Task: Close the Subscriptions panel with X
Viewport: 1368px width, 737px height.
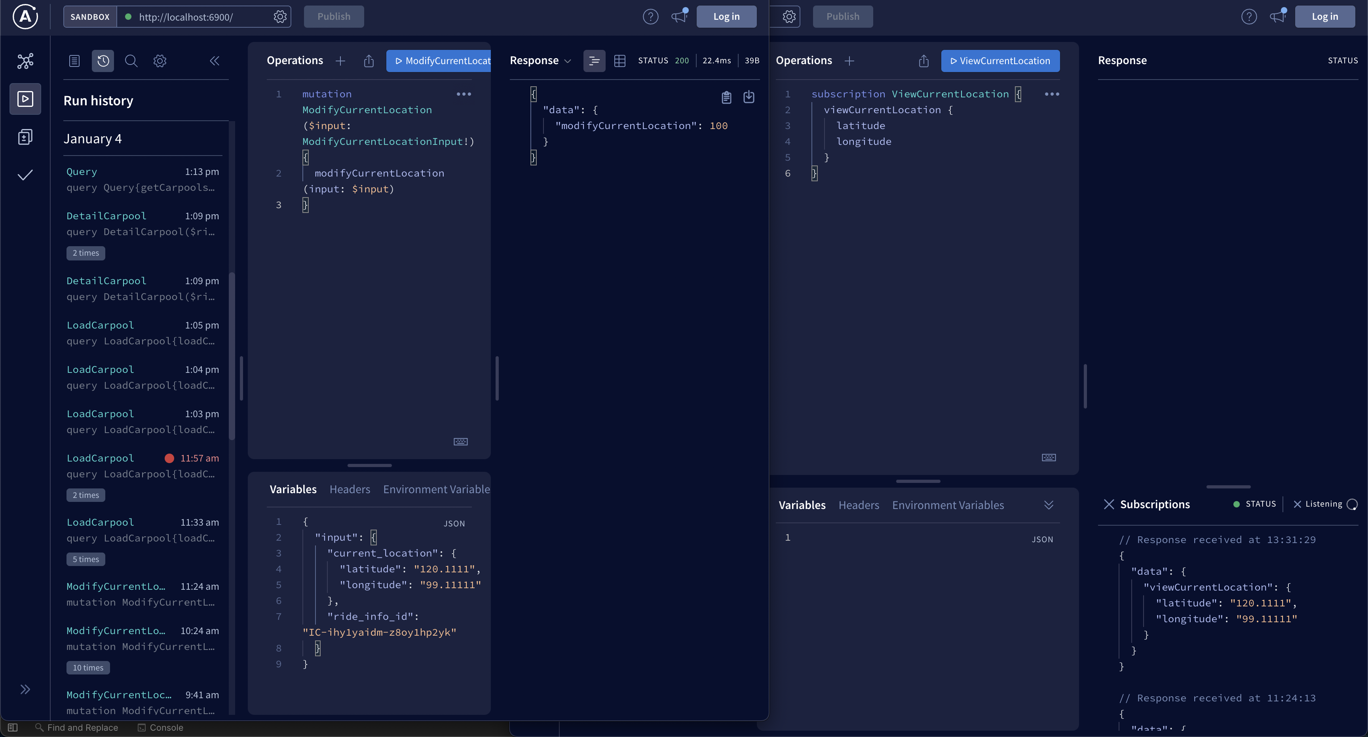Action: (1109, 504)
